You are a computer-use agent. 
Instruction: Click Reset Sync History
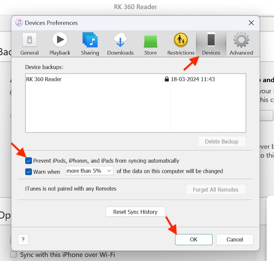point(135,212)
